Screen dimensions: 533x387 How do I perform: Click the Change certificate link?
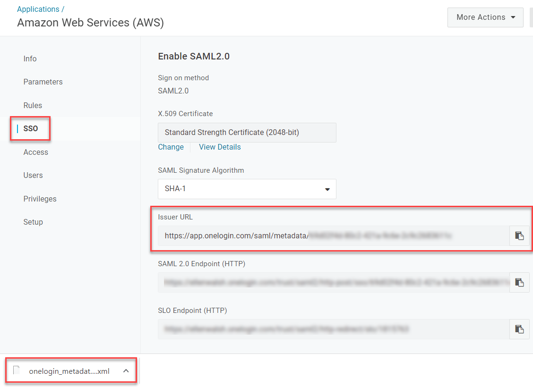[x=171, y=147]
